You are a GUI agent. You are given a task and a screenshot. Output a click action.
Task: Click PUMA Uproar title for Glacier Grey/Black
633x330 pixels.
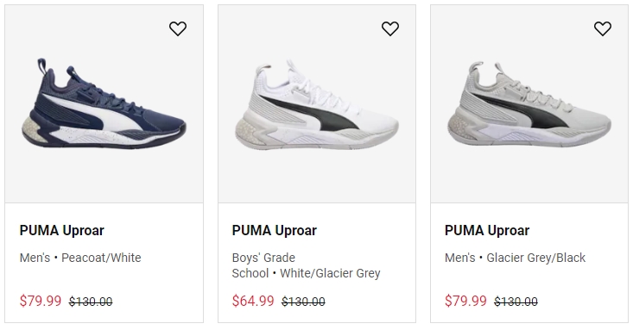pyautogui.click(x=487, y=230)
